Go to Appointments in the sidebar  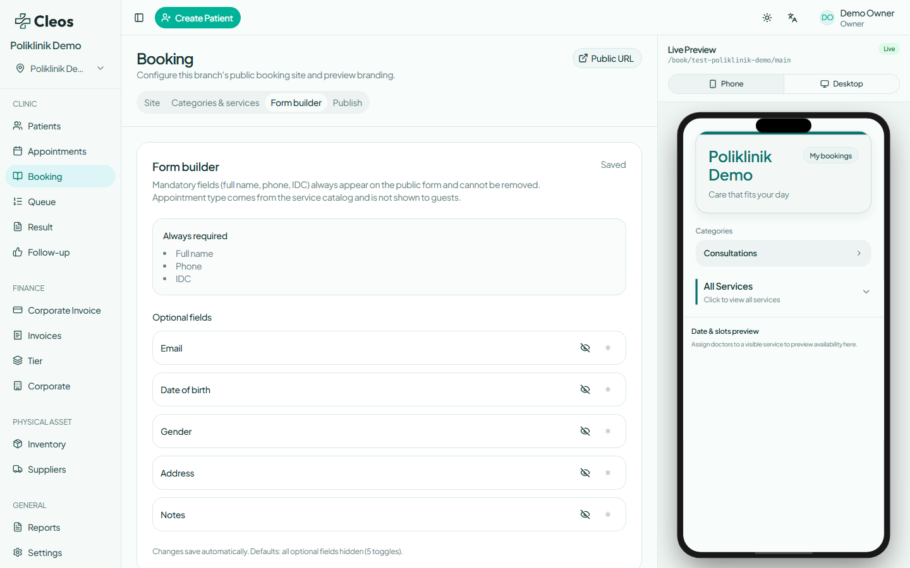(60, 151)
